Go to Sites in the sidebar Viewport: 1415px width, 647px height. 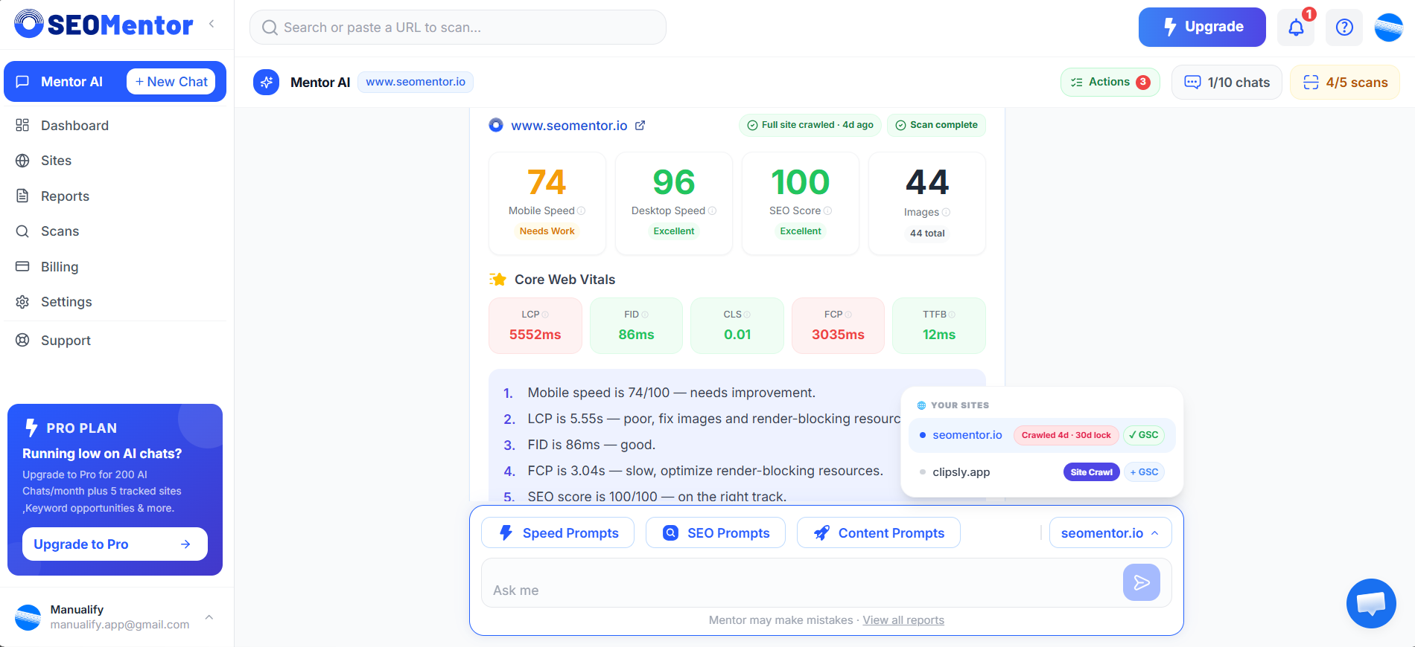click(56, 161)
